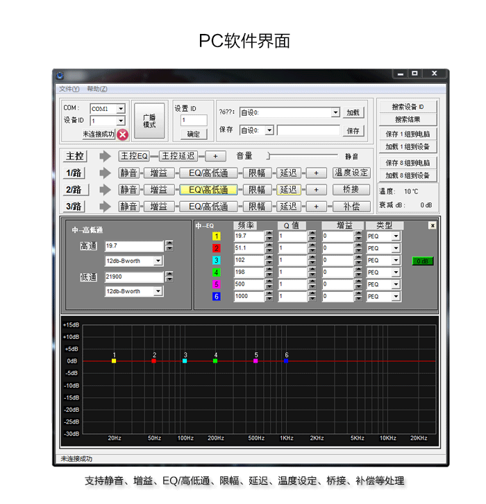This screenshot has width=486, height=504.
Task: Click the 低通 frequency stepper arrows
Action: click(169, 277)
